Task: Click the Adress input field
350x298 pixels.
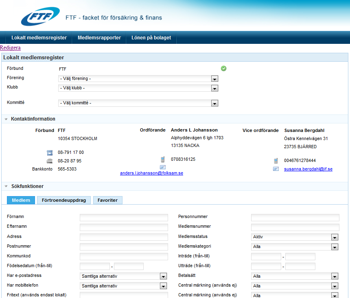Action: point(124,237)
